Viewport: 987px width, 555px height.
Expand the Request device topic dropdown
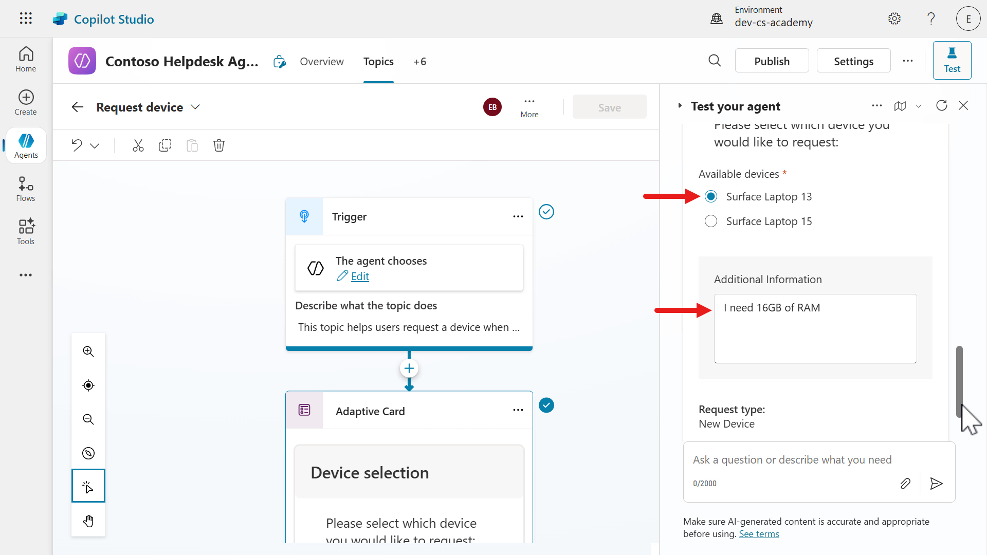click(x=195, y=107)
